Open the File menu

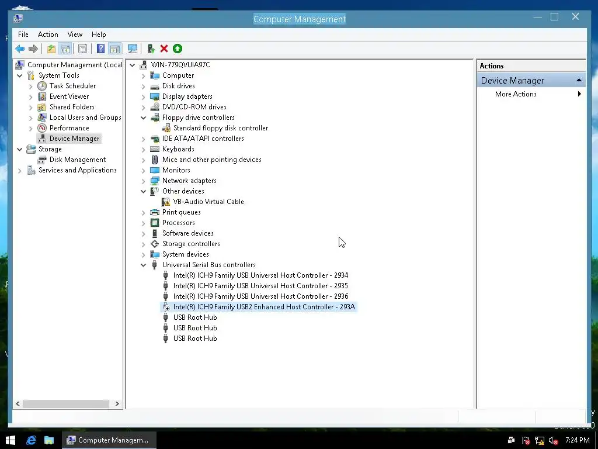(23, 34)
